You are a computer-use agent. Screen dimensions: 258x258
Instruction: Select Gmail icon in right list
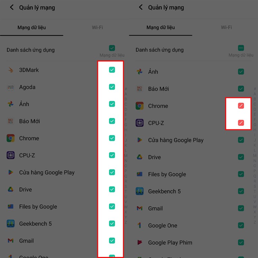140,208
